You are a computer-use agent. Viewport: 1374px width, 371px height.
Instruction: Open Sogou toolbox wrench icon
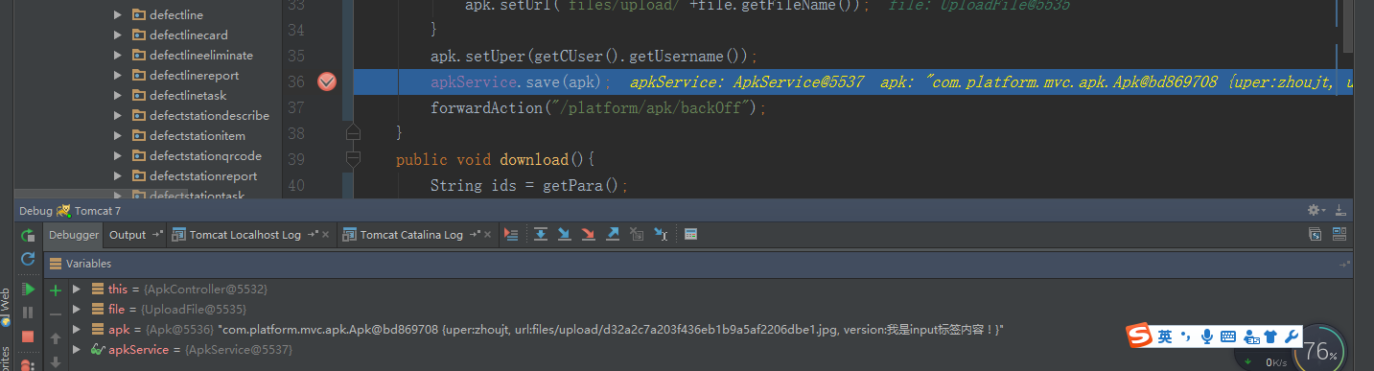(x=1292, y=336)
